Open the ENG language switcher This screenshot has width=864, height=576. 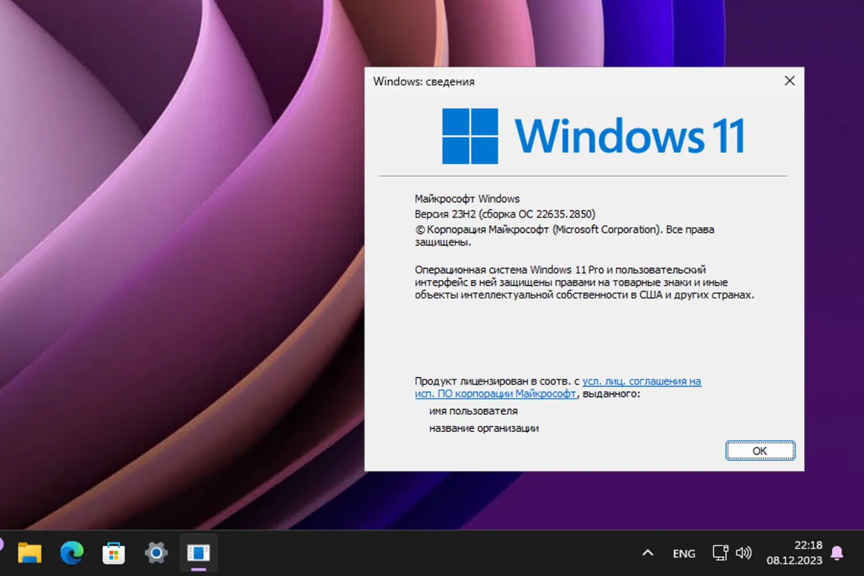(x=683, y=552)
